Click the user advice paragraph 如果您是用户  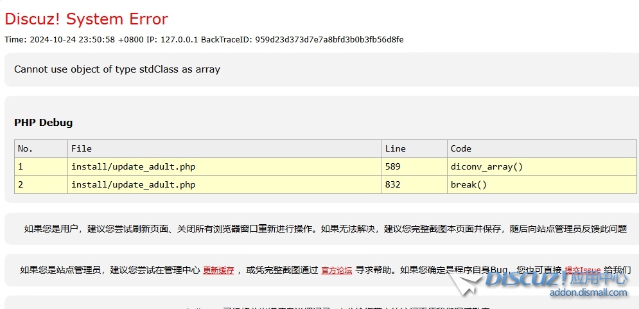pyautogui.click(x=325, y=229)
